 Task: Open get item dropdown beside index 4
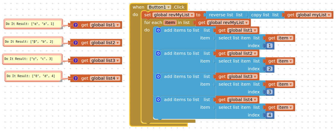point(285,107)
